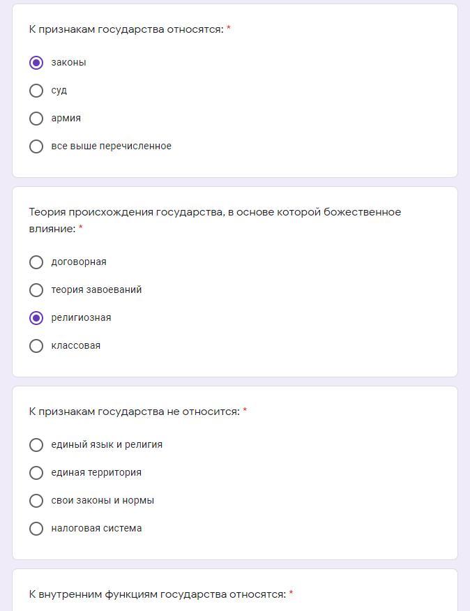Select 'свои законы и нормы' answer

click(36, 501)
